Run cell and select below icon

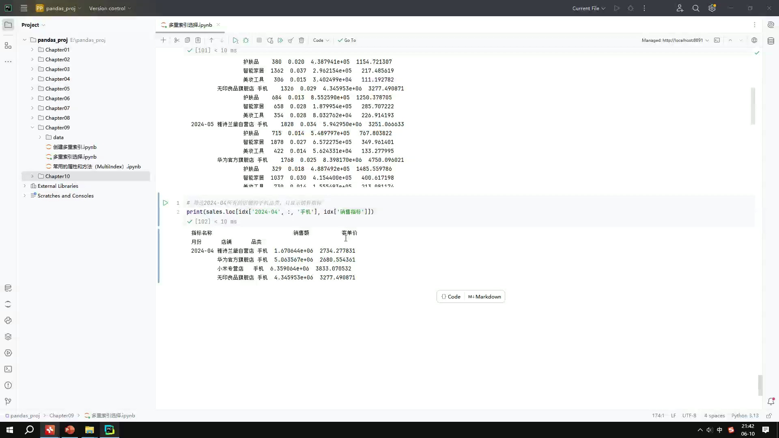(x=235, y=40)
